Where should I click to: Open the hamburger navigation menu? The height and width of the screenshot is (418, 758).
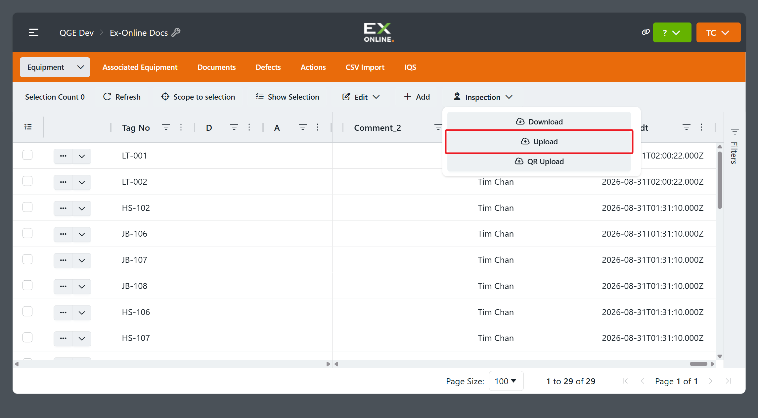pyautogui.click(x=33, y=32)
